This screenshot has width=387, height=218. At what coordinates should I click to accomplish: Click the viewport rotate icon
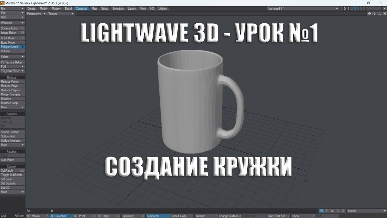pyautogui.click(x=374, y=14)
